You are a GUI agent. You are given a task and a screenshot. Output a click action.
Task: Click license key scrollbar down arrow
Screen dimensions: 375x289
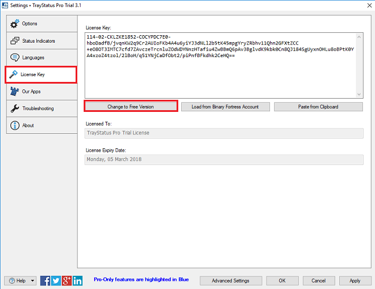pyautogui.click(x=359, y=94)
